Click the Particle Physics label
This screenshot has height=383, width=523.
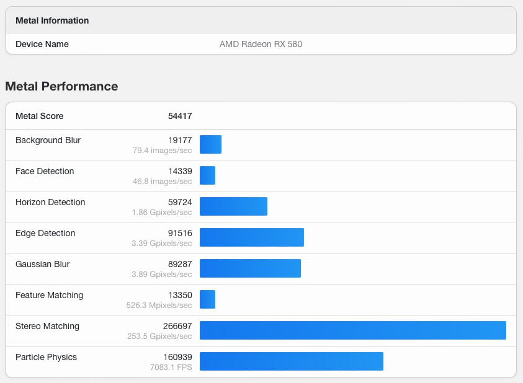[46, 358]
